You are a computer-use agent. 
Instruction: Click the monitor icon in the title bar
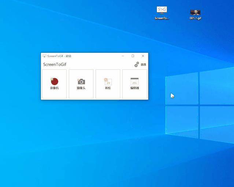click(44, 56)
